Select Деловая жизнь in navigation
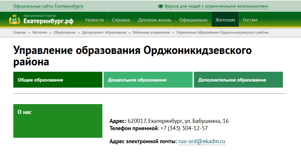The height and width of the screenshot is (153, 301). [x=154, y=20]
